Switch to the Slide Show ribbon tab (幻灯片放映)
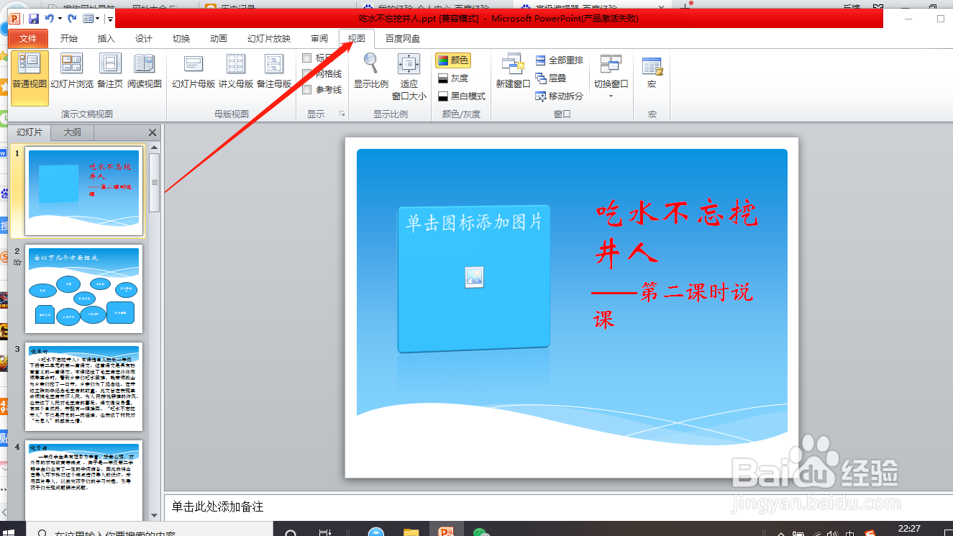The width and height of the screenshot is (953, 536). click(x=270, y=38)
